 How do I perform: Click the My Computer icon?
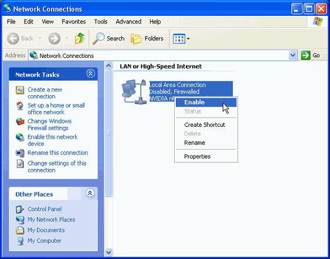pos(21,241)
